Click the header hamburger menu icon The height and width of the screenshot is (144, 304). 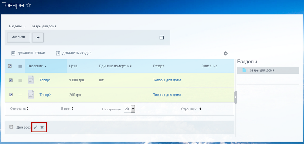(20, 66)
